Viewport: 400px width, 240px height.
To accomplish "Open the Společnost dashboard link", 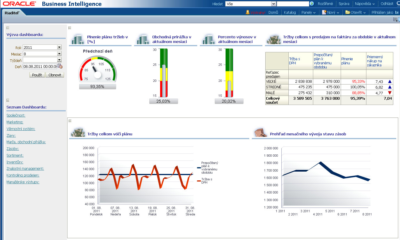I will pos(16,115).
